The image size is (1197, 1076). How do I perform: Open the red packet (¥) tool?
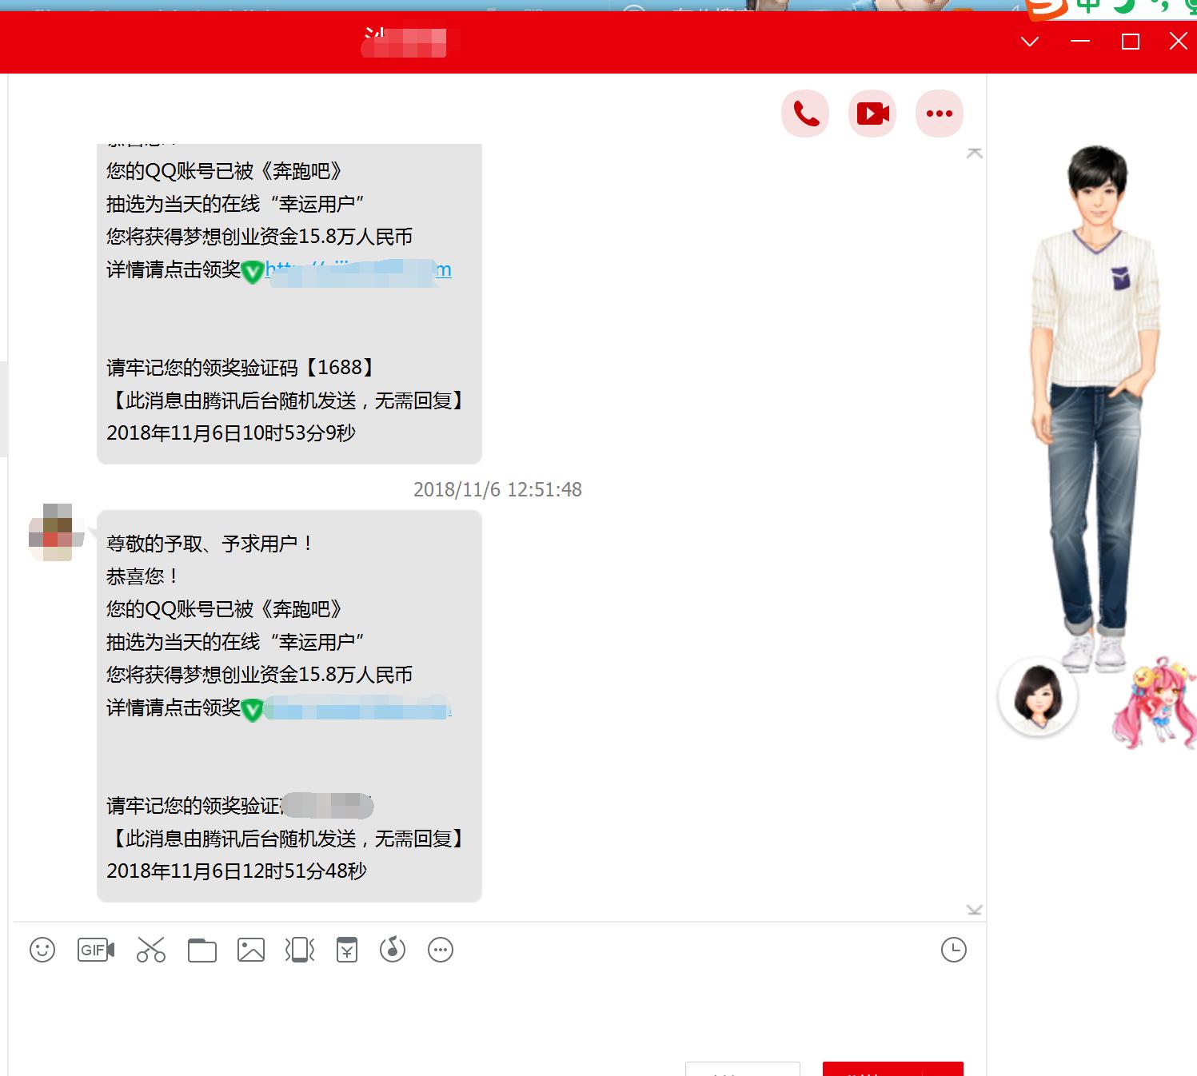346,950
